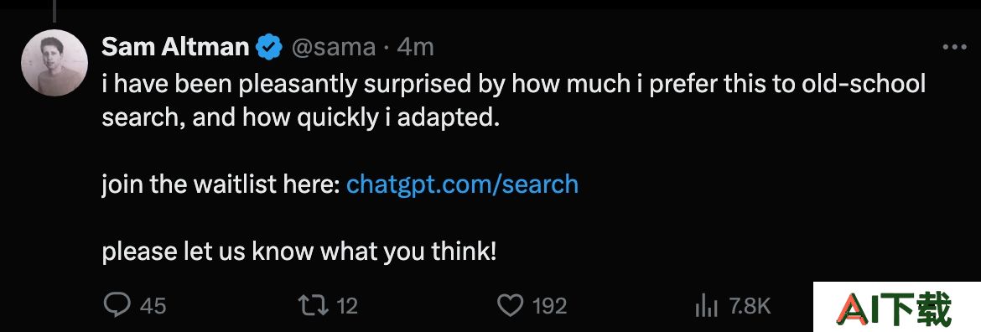This screenshot has height=332, width=981.
Task: Click the blue verified badge
Action: pyautogui.click(x=270, y=48)
